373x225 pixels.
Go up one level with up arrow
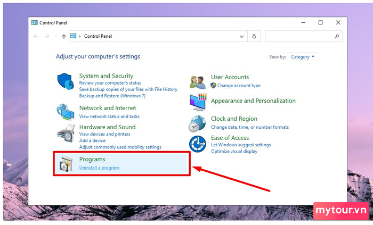64,37
